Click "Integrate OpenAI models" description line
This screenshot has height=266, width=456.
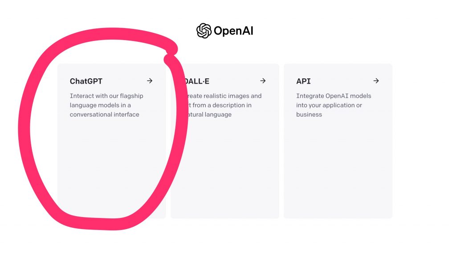click(x=334, y=96)
